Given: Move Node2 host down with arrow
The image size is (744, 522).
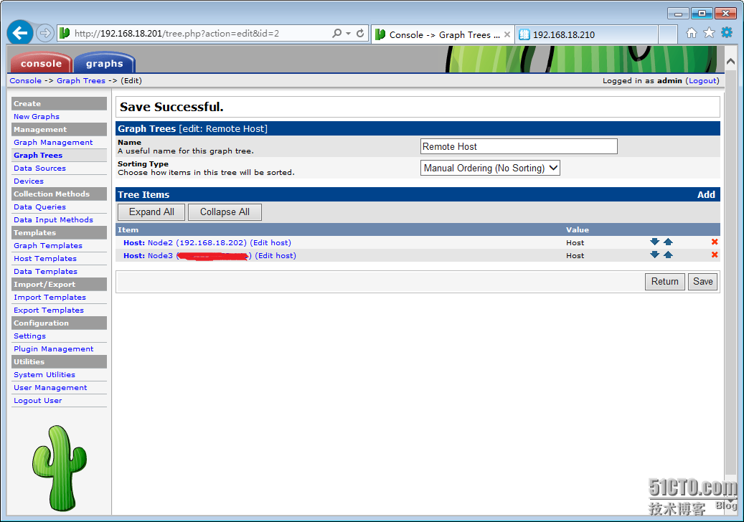Looking at the screenshot, I should click(x=655, y=242).
